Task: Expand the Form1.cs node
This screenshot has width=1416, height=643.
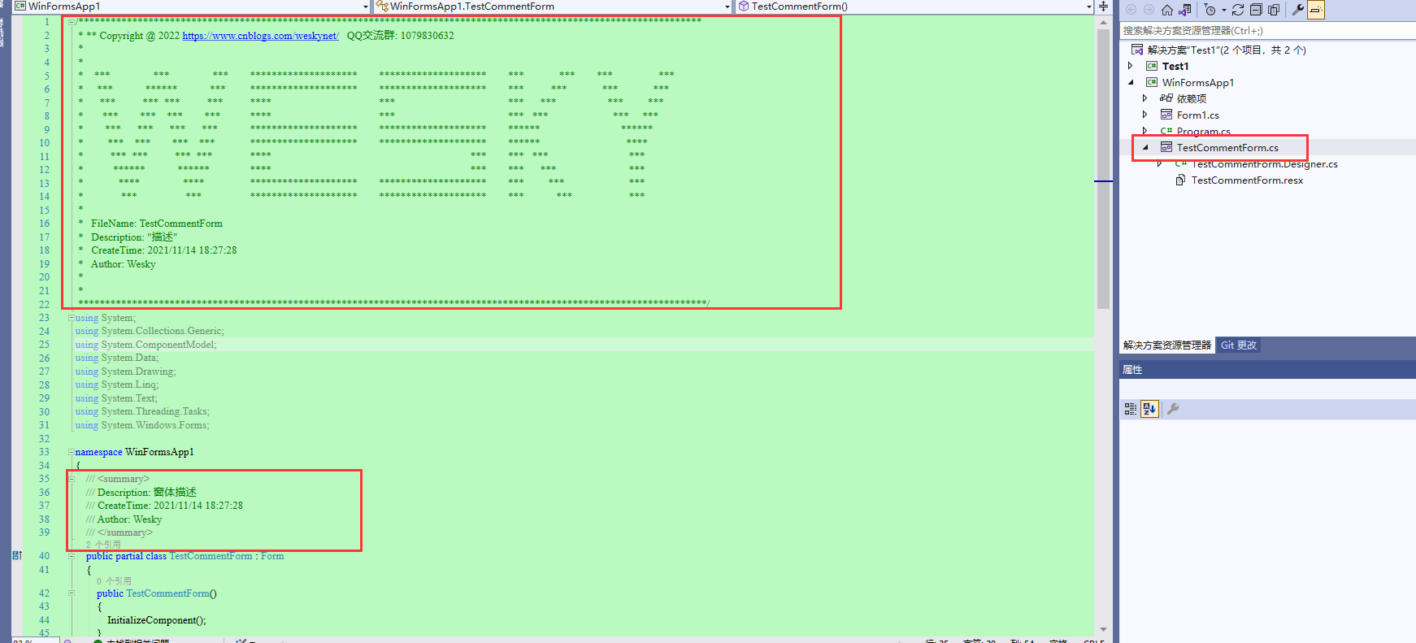Action: pyautogui.click(x=1145, y=115)
